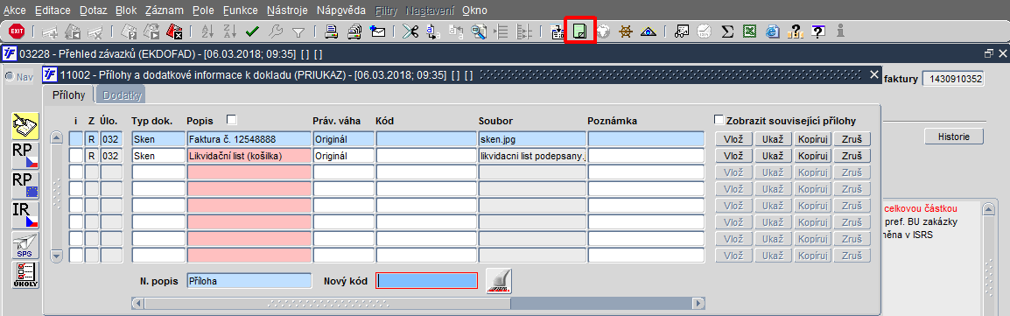
Task: Select the Přílohy tab
Action: click(x=68, y=95)
